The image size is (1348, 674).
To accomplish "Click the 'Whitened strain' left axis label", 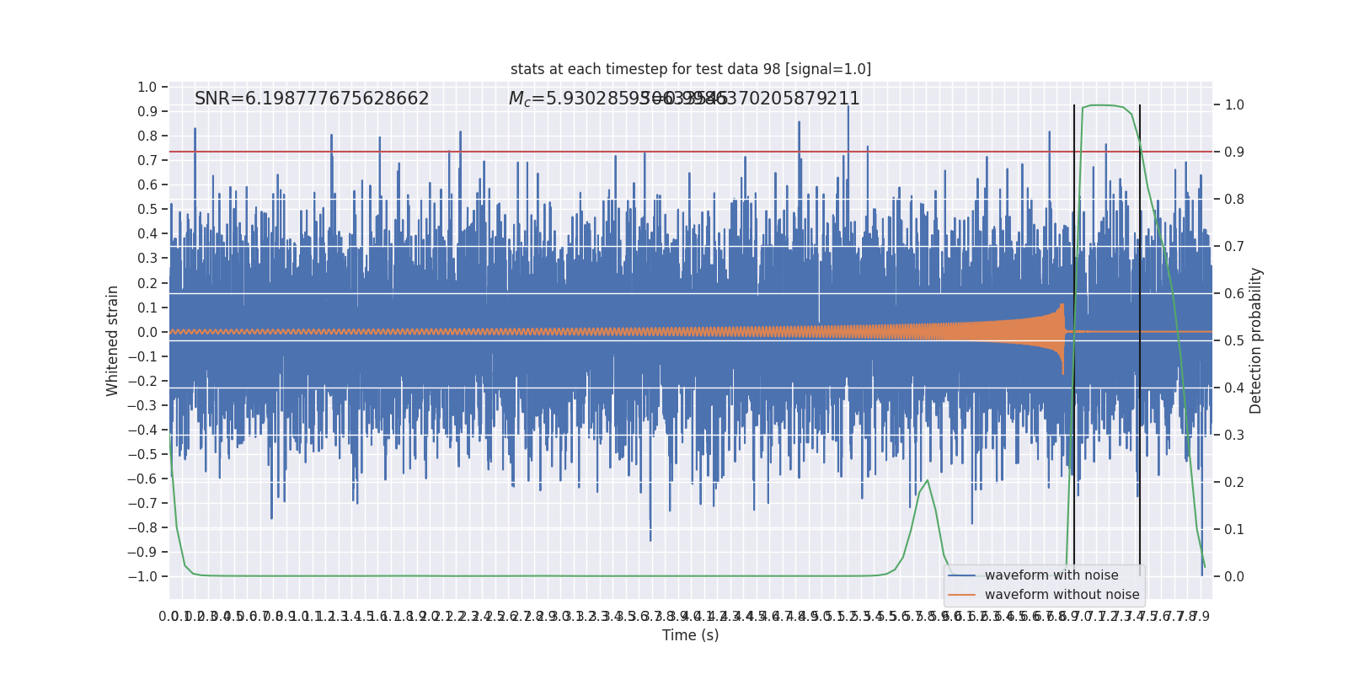I will (113, 340).
